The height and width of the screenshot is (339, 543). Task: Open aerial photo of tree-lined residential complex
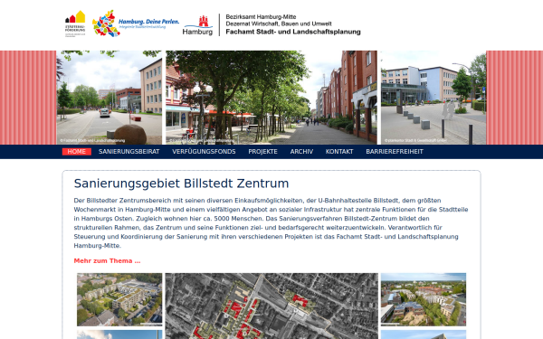(x=424, y=299)
